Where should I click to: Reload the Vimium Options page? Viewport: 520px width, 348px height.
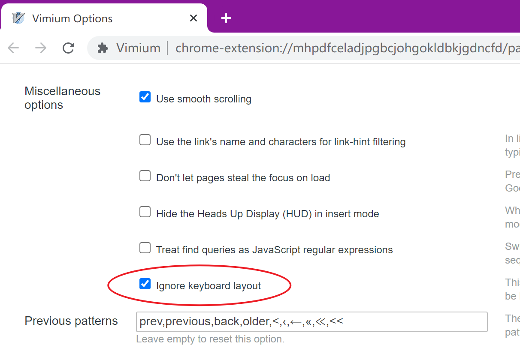68,48
